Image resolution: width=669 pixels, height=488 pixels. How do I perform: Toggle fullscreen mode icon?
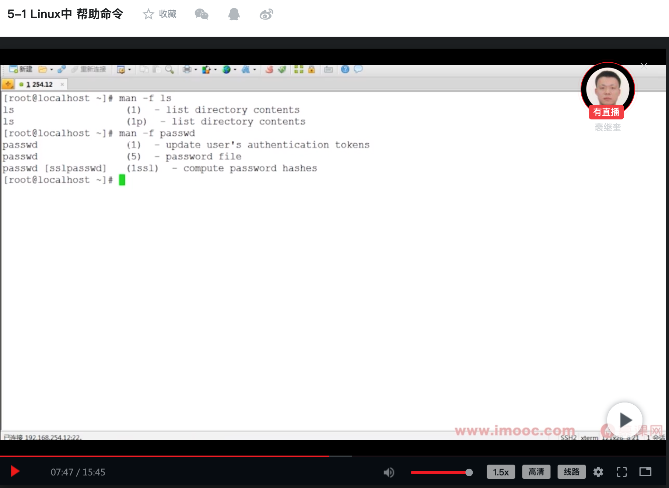tap(622, 472)
